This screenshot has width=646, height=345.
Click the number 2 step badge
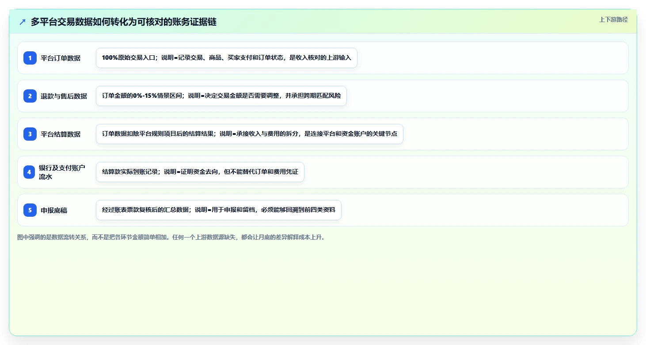[x=30, y=96]
